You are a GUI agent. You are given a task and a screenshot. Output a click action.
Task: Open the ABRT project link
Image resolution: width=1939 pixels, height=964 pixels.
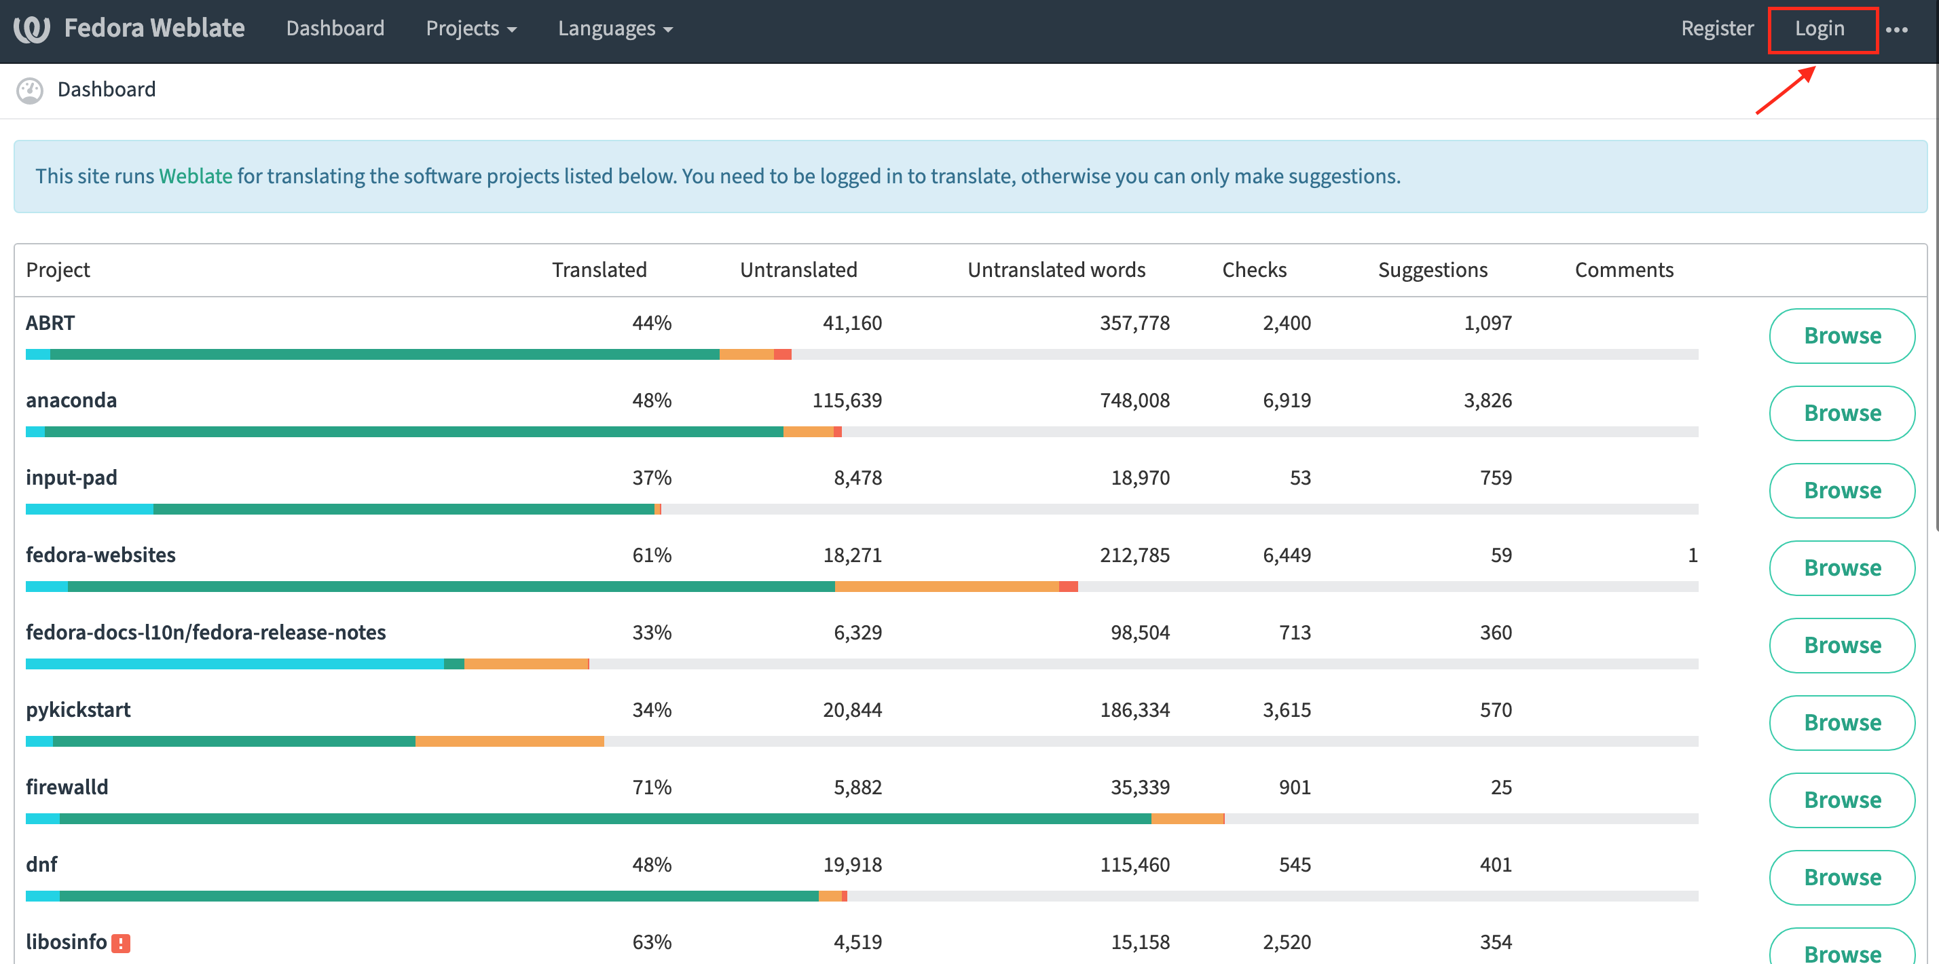50,324
